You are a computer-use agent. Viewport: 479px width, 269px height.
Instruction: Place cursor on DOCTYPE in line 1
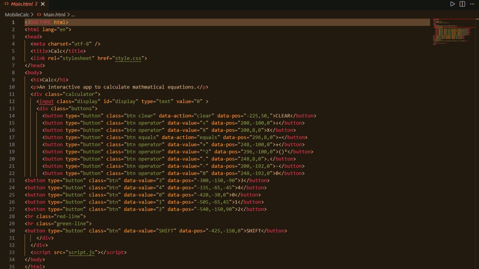[41, 22]
